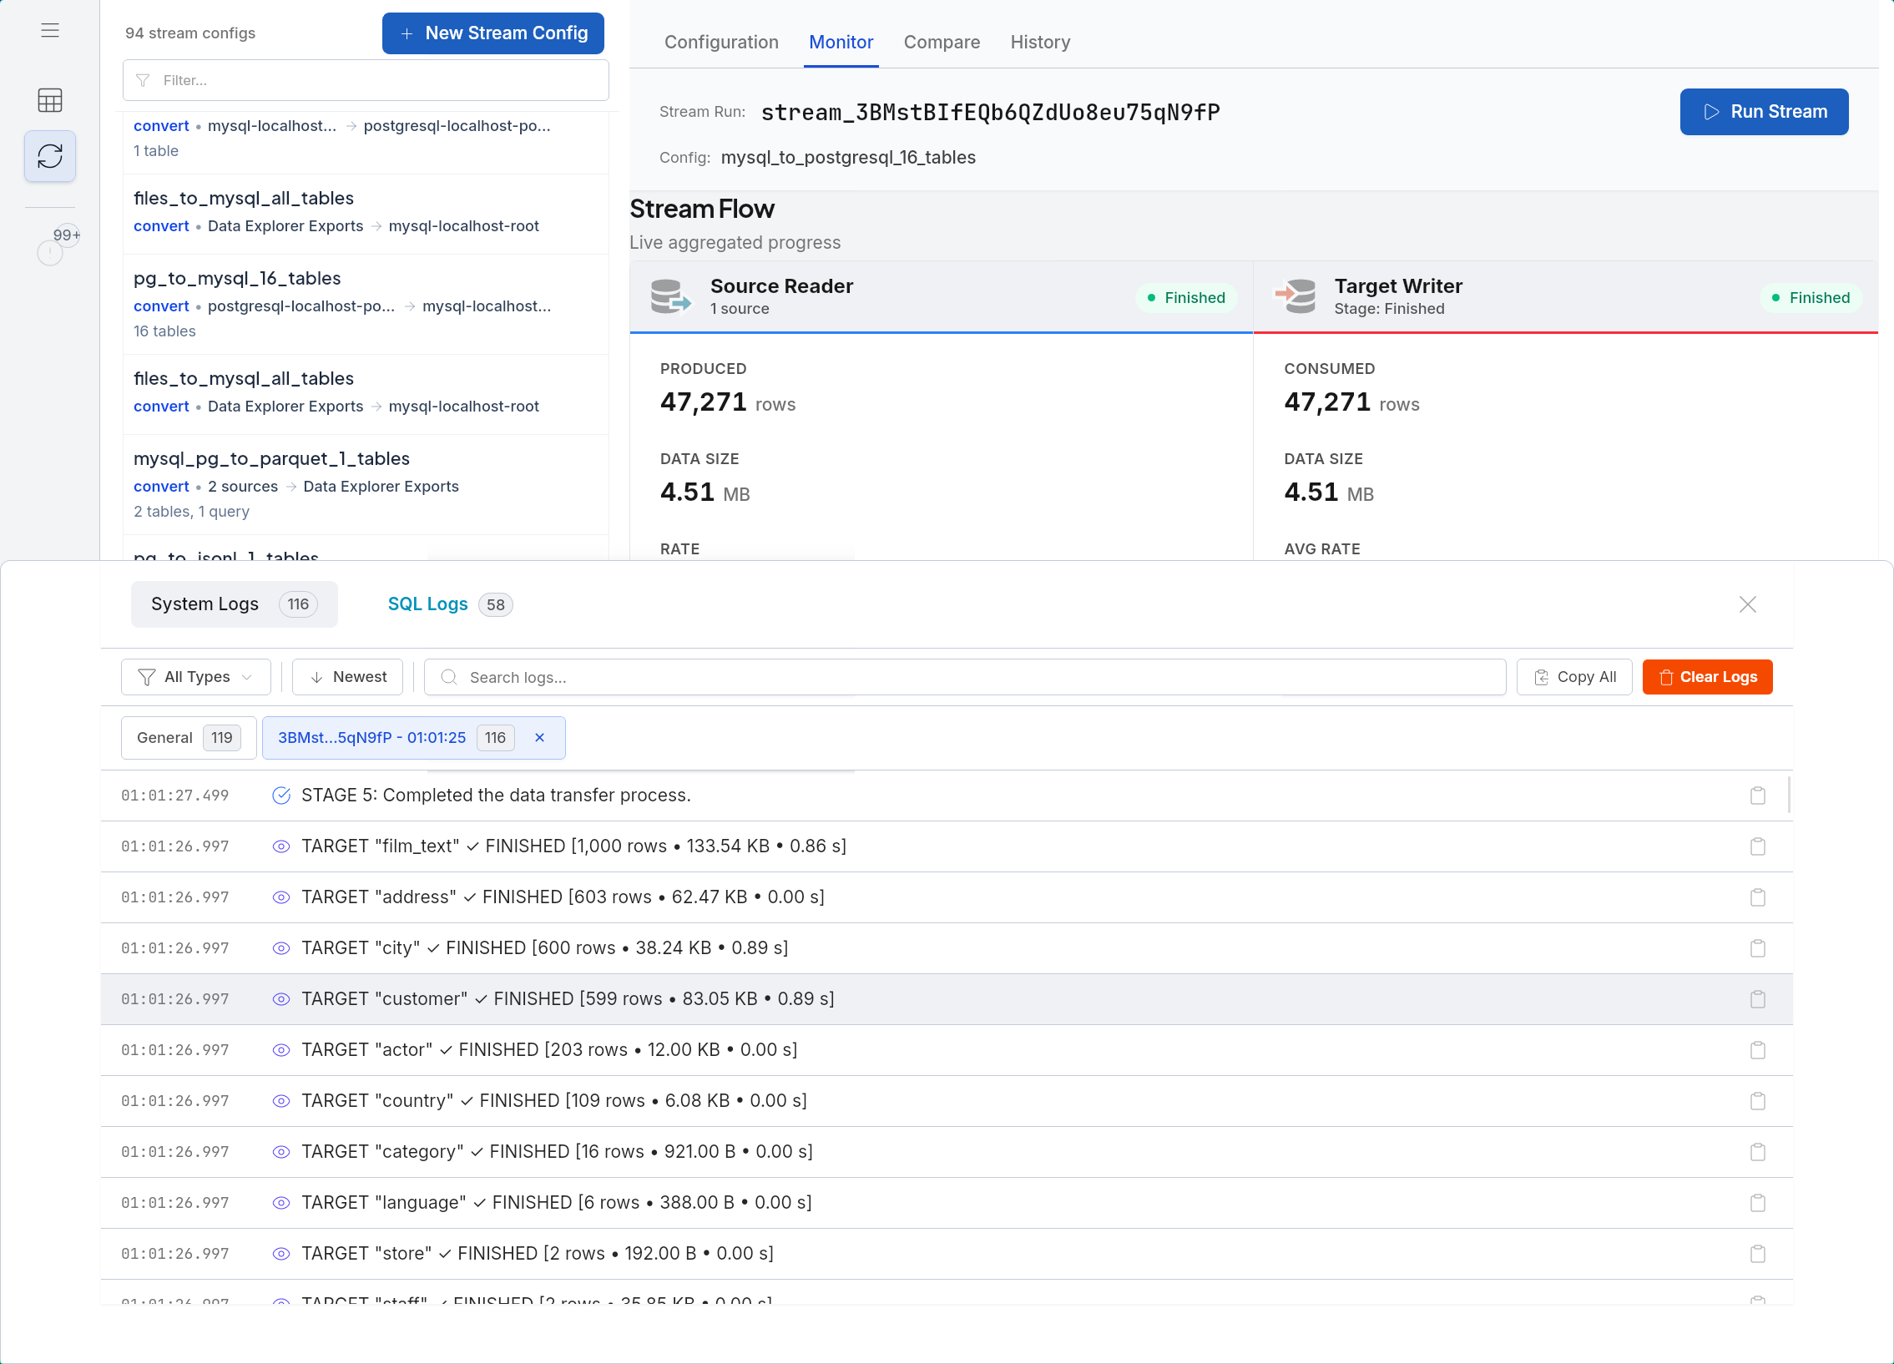Viewport: 1894px width, 1364px height.
Task: Select the streams refresh arrows sidebar icon
Action: click(50, 156)
